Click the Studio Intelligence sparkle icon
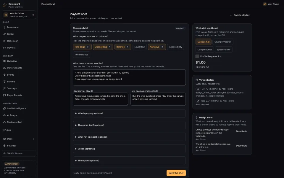Viewport: 284px width, 178px height. point(4,109)
